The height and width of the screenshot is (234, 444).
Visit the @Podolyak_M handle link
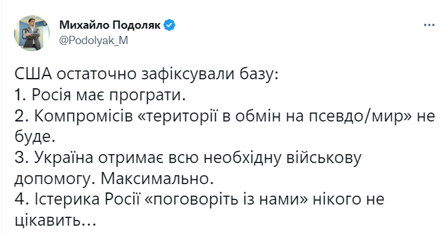(93, 40)
